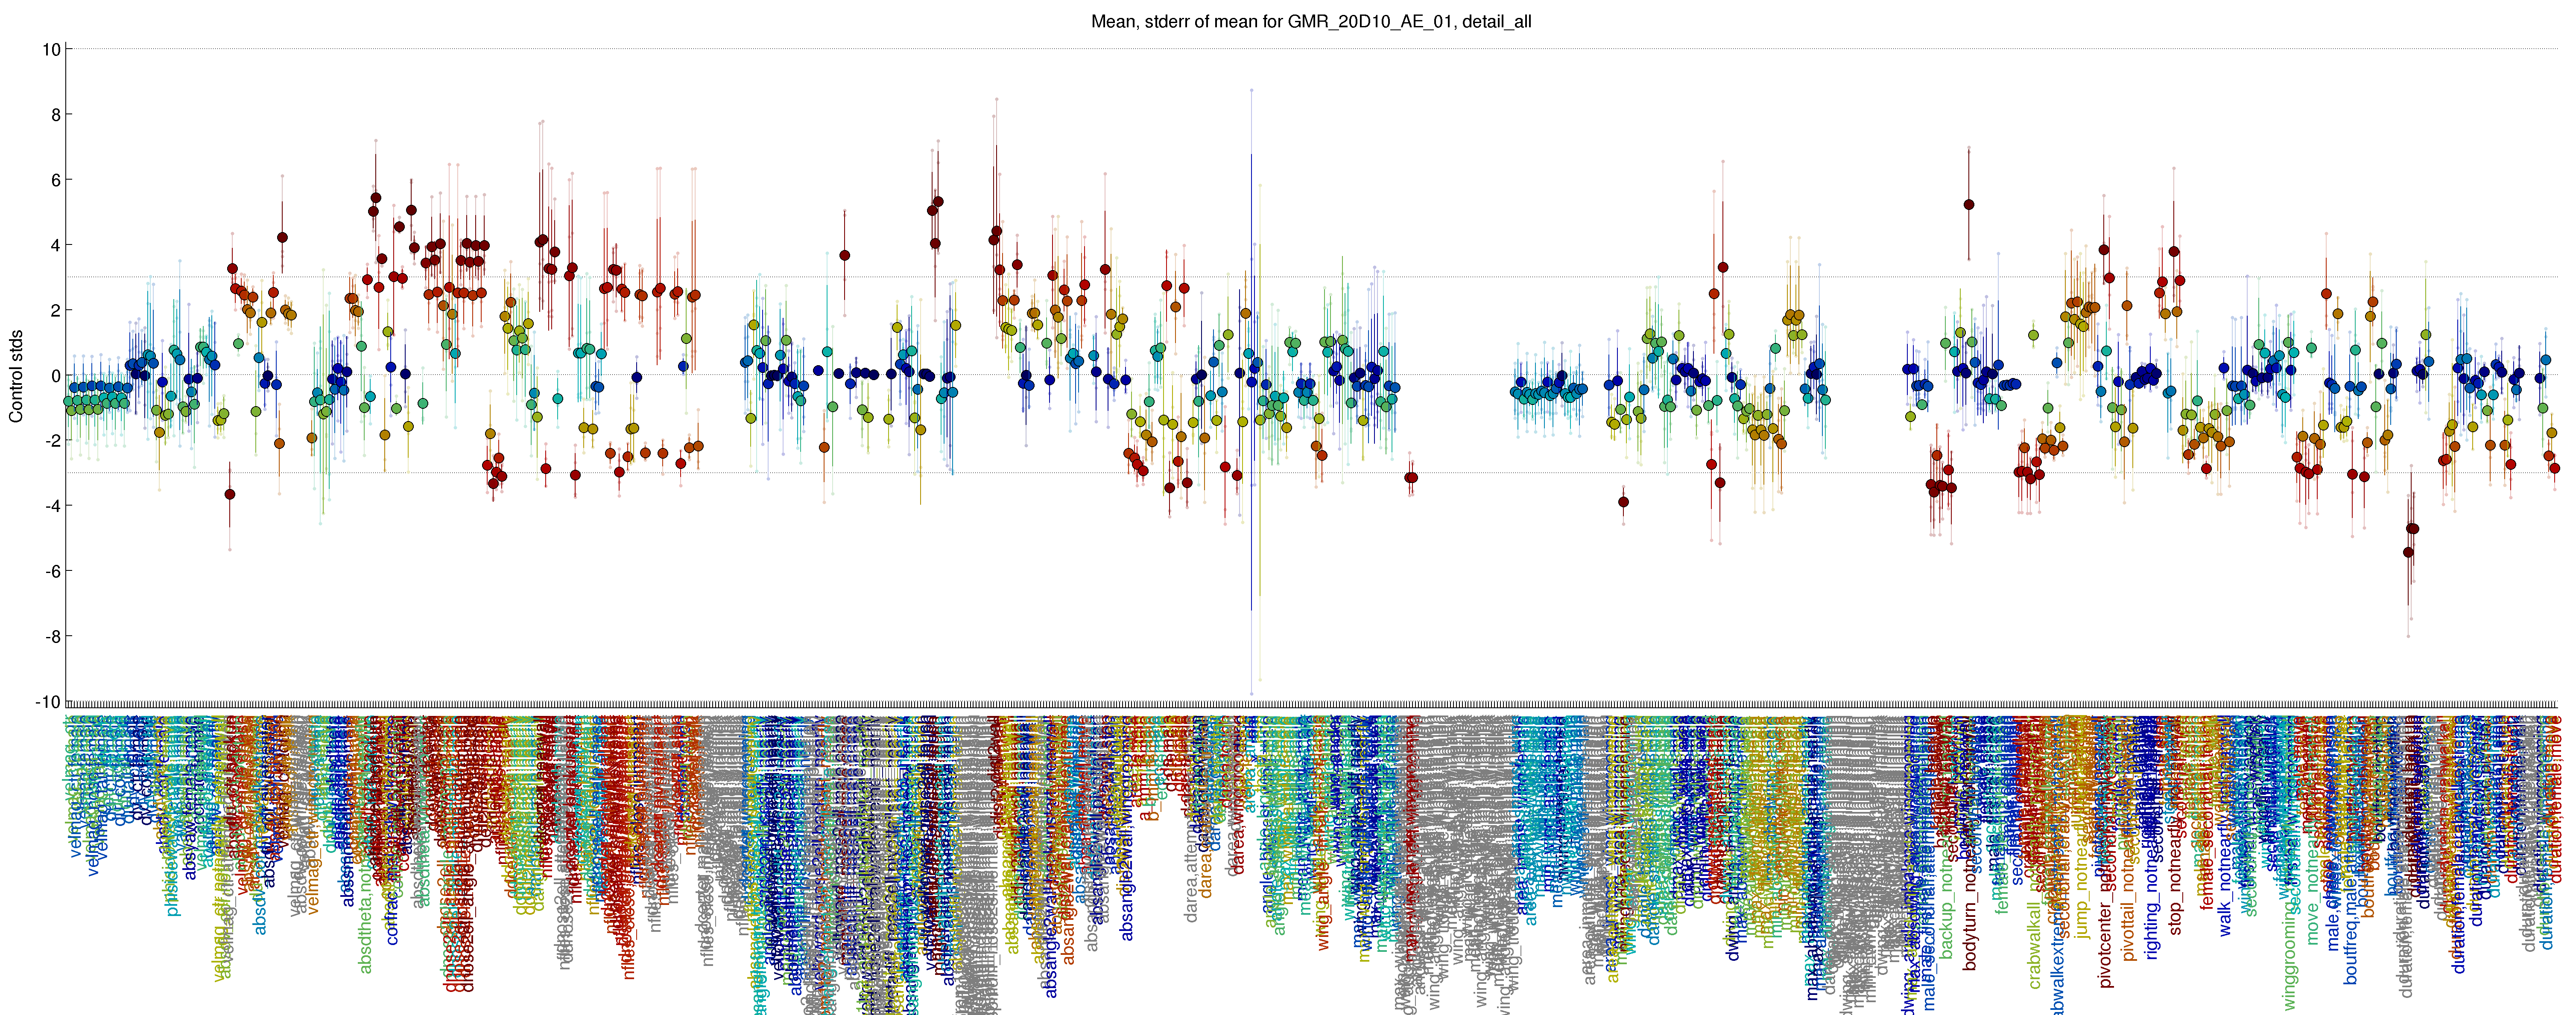This screenshot has width=2576, height=1015.
Task: Click the y-axis tick label -6
Action: pyautogui.click(x=52, y=571)
